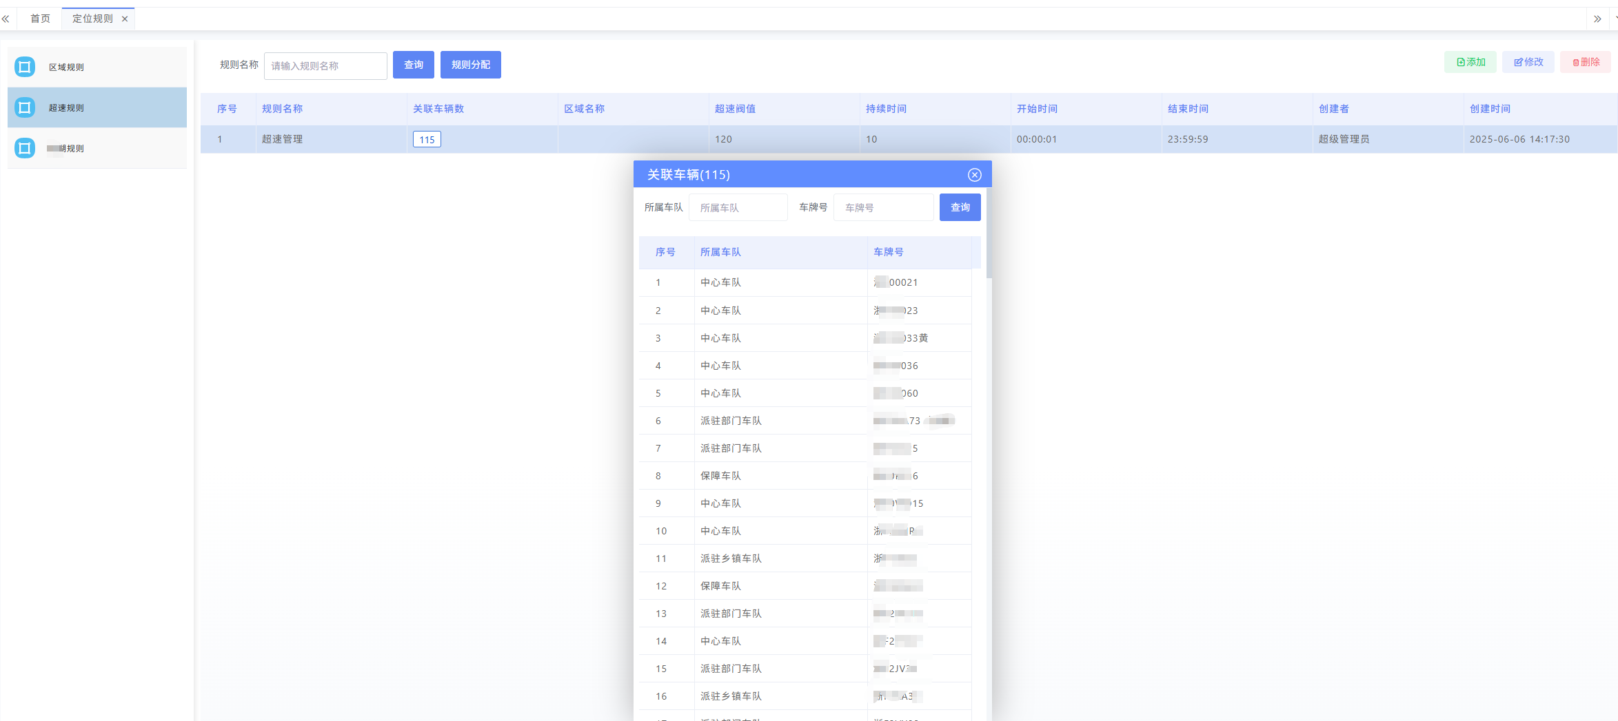1618x721 pixels.
Task: Select 派驻部门车队 in dialog row 6
Action: point(731,421)
